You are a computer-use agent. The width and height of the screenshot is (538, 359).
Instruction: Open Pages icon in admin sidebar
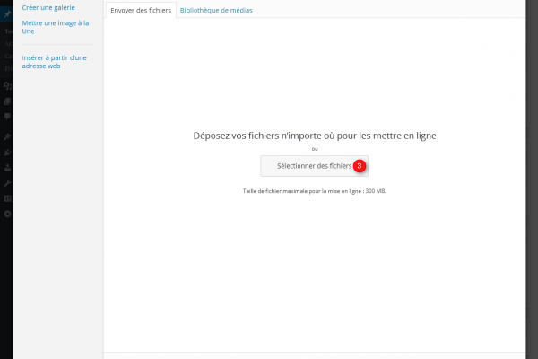click(7, 101)
